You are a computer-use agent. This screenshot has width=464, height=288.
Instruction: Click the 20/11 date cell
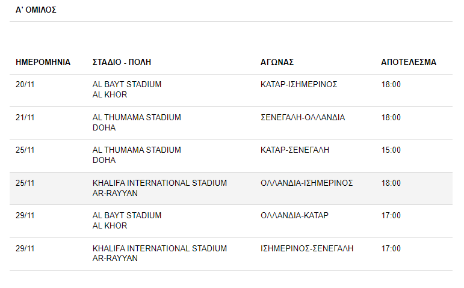[x=25, y=85]
